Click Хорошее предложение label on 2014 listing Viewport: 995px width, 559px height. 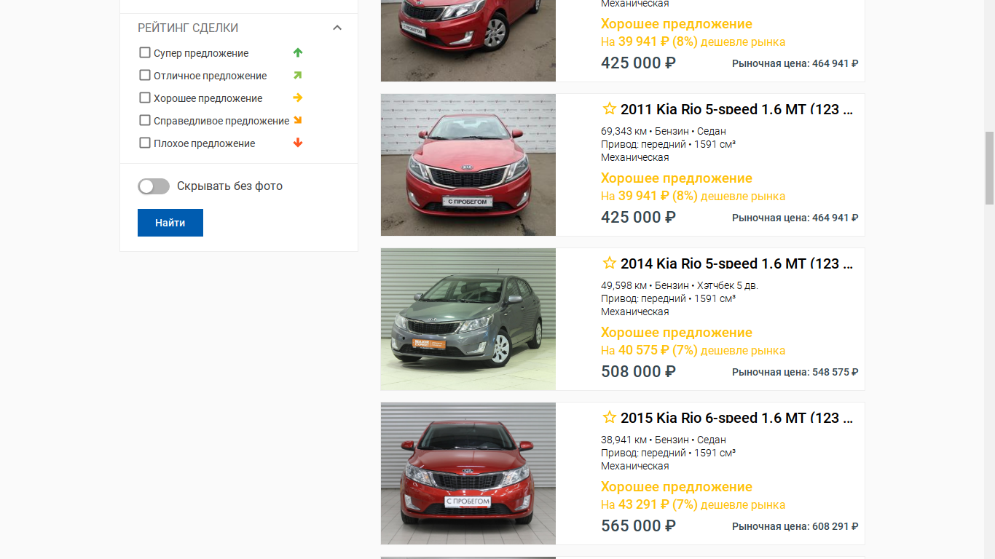(x=677, y=333)
